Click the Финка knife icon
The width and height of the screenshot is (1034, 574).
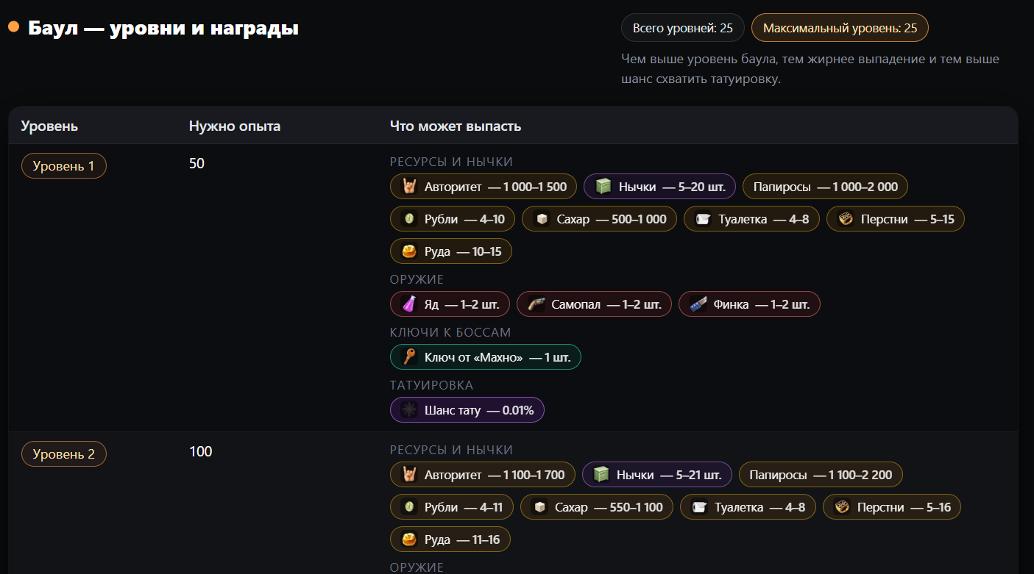698,304
